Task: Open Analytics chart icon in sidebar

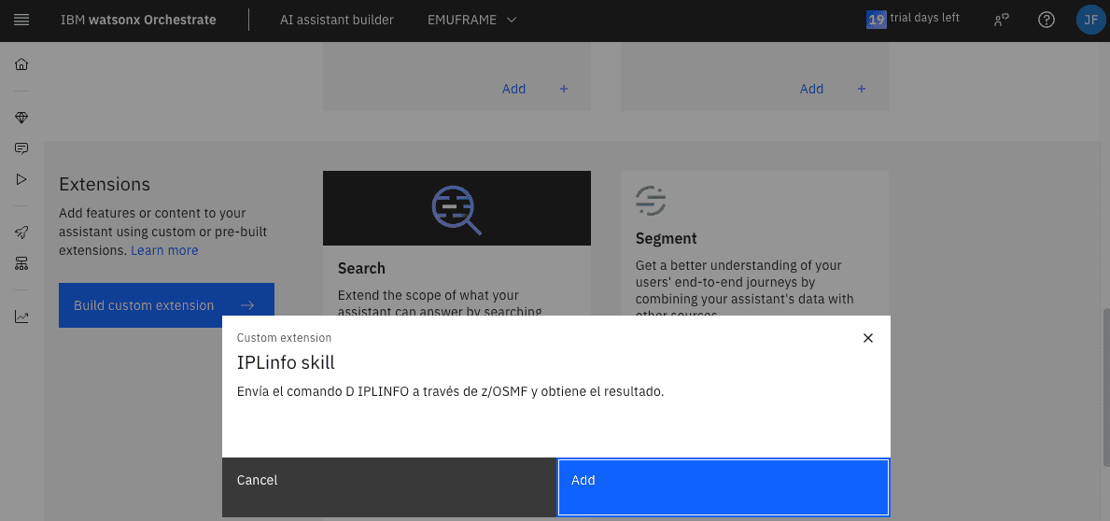Action: point(21,317)
